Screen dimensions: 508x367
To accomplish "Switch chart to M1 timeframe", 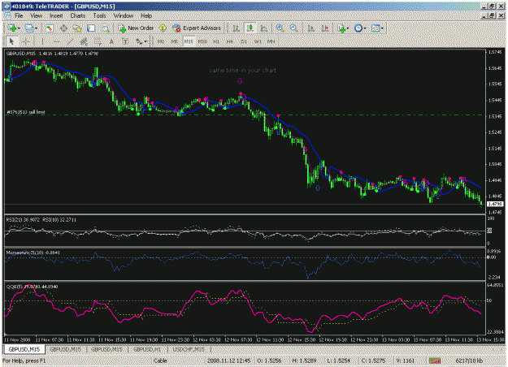I will 160,41.
